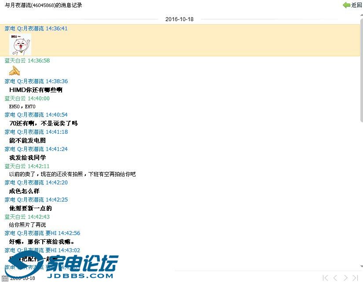Go to the first page of records
The width and height of the screenshot is (363, 283).
(x=325, y=278)
